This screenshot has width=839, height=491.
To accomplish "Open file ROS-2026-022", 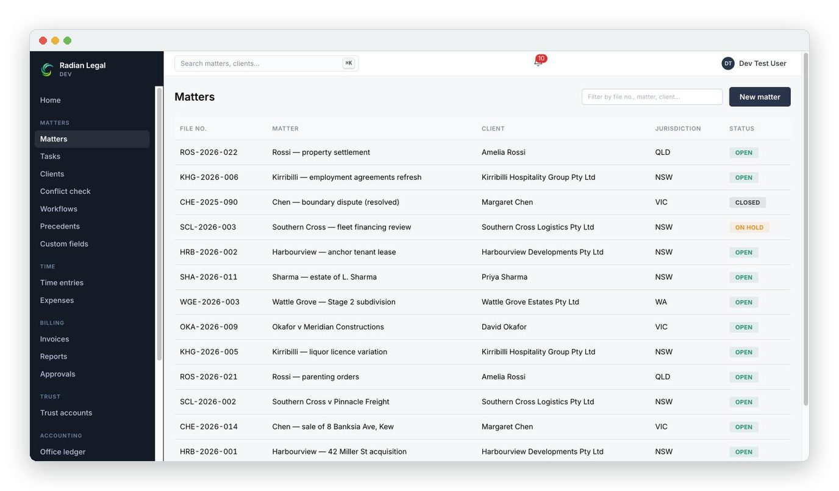I will point(209,152).
